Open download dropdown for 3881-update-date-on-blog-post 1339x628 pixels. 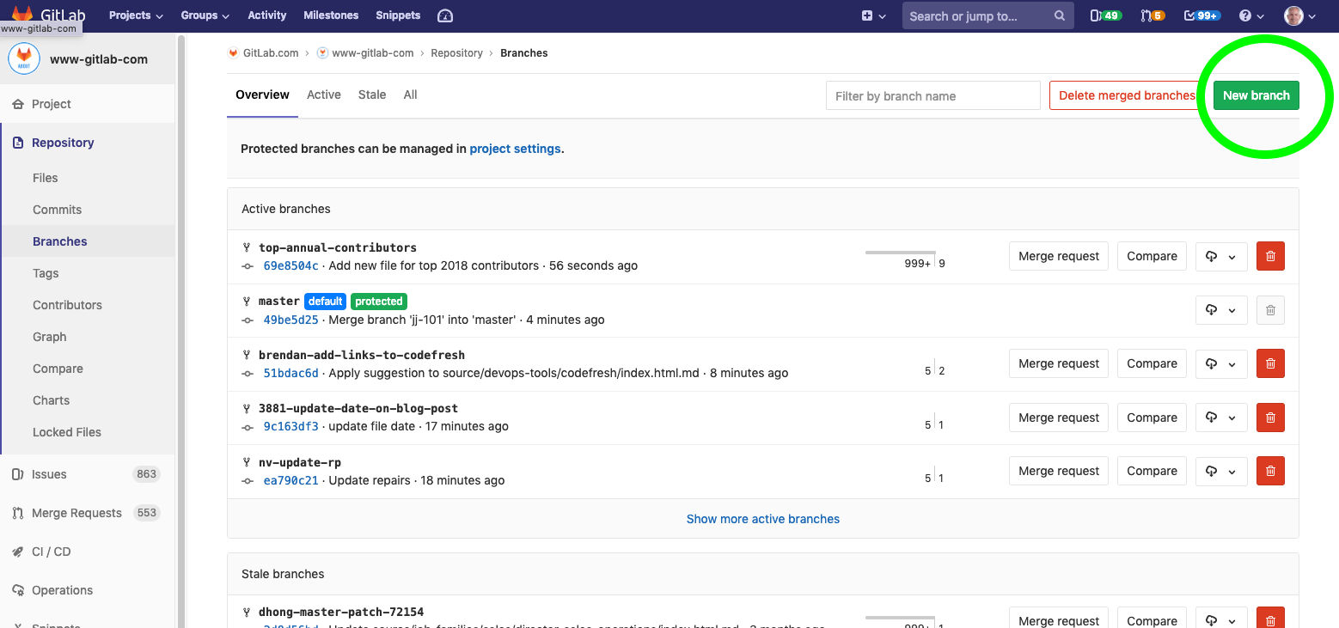pyautogui.click(x=1221, y=418)
